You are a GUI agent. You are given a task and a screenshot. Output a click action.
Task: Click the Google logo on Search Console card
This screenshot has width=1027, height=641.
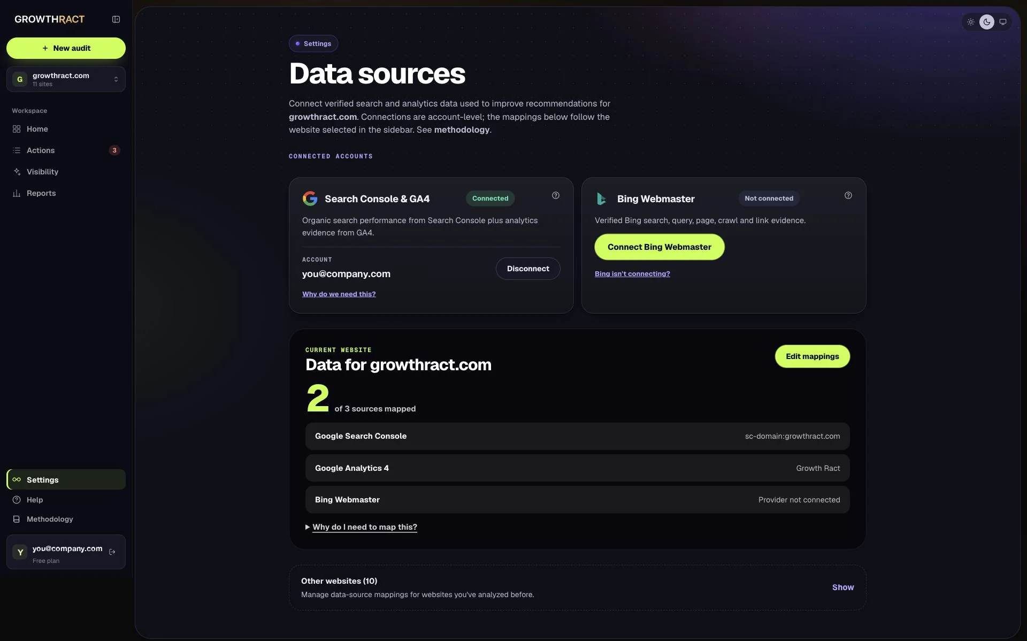[310, 199]
